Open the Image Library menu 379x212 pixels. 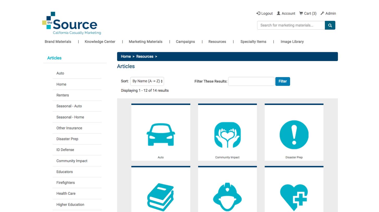pos(292,42)
